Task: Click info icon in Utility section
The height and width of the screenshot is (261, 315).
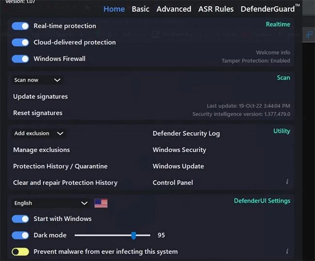Action: coord(287,182)
